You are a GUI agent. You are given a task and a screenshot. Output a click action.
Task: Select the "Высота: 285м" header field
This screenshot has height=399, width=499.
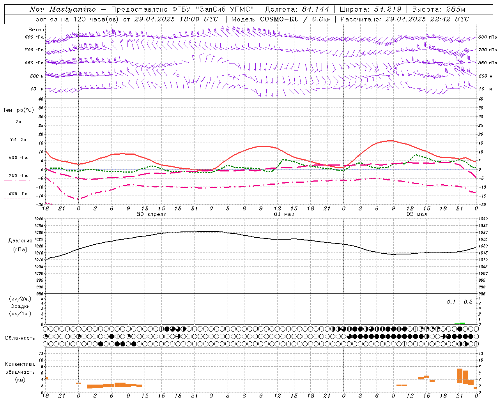[439, 9]
